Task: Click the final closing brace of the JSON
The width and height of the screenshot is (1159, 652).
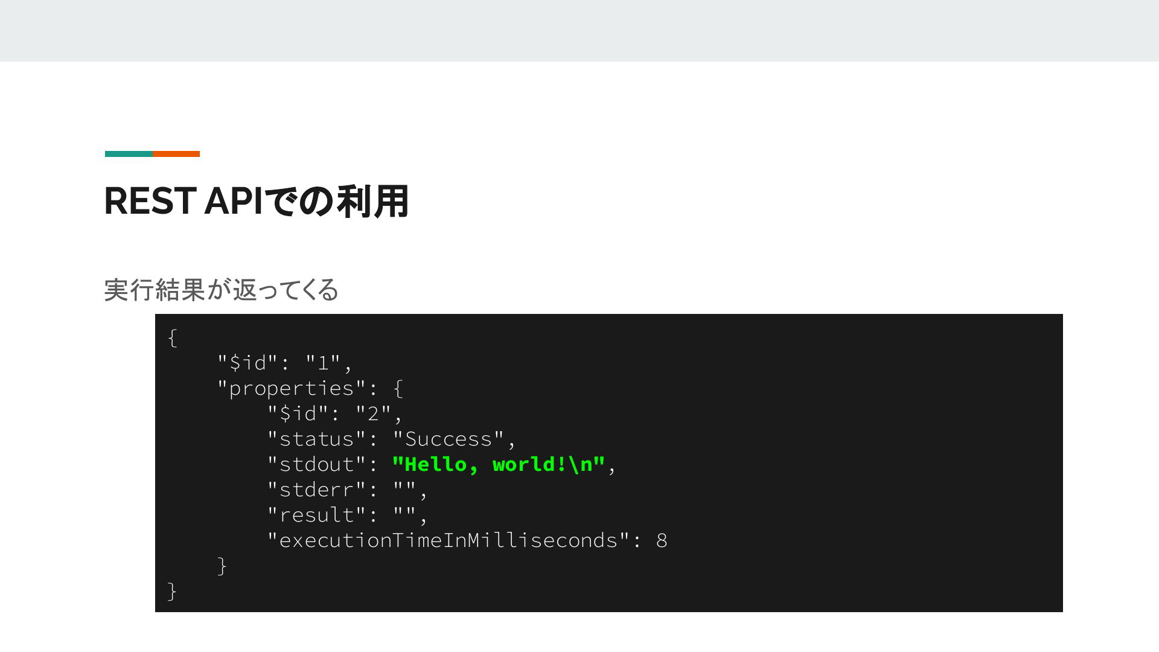Action: [x=172, y=591]
